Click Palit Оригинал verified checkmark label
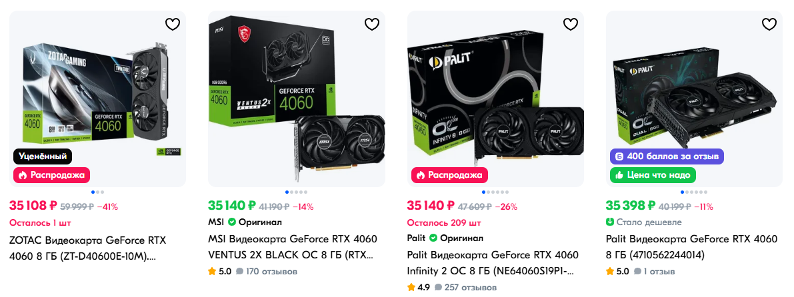794x297 pixels. click(x=445, y=238)
